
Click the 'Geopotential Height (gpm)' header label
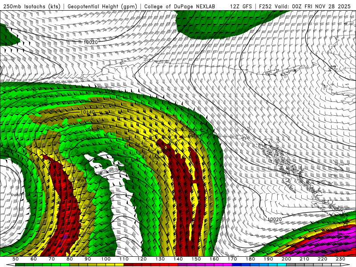102,6
